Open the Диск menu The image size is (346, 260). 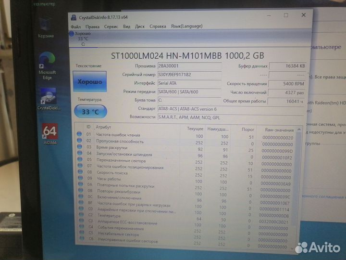coord(140,26)
